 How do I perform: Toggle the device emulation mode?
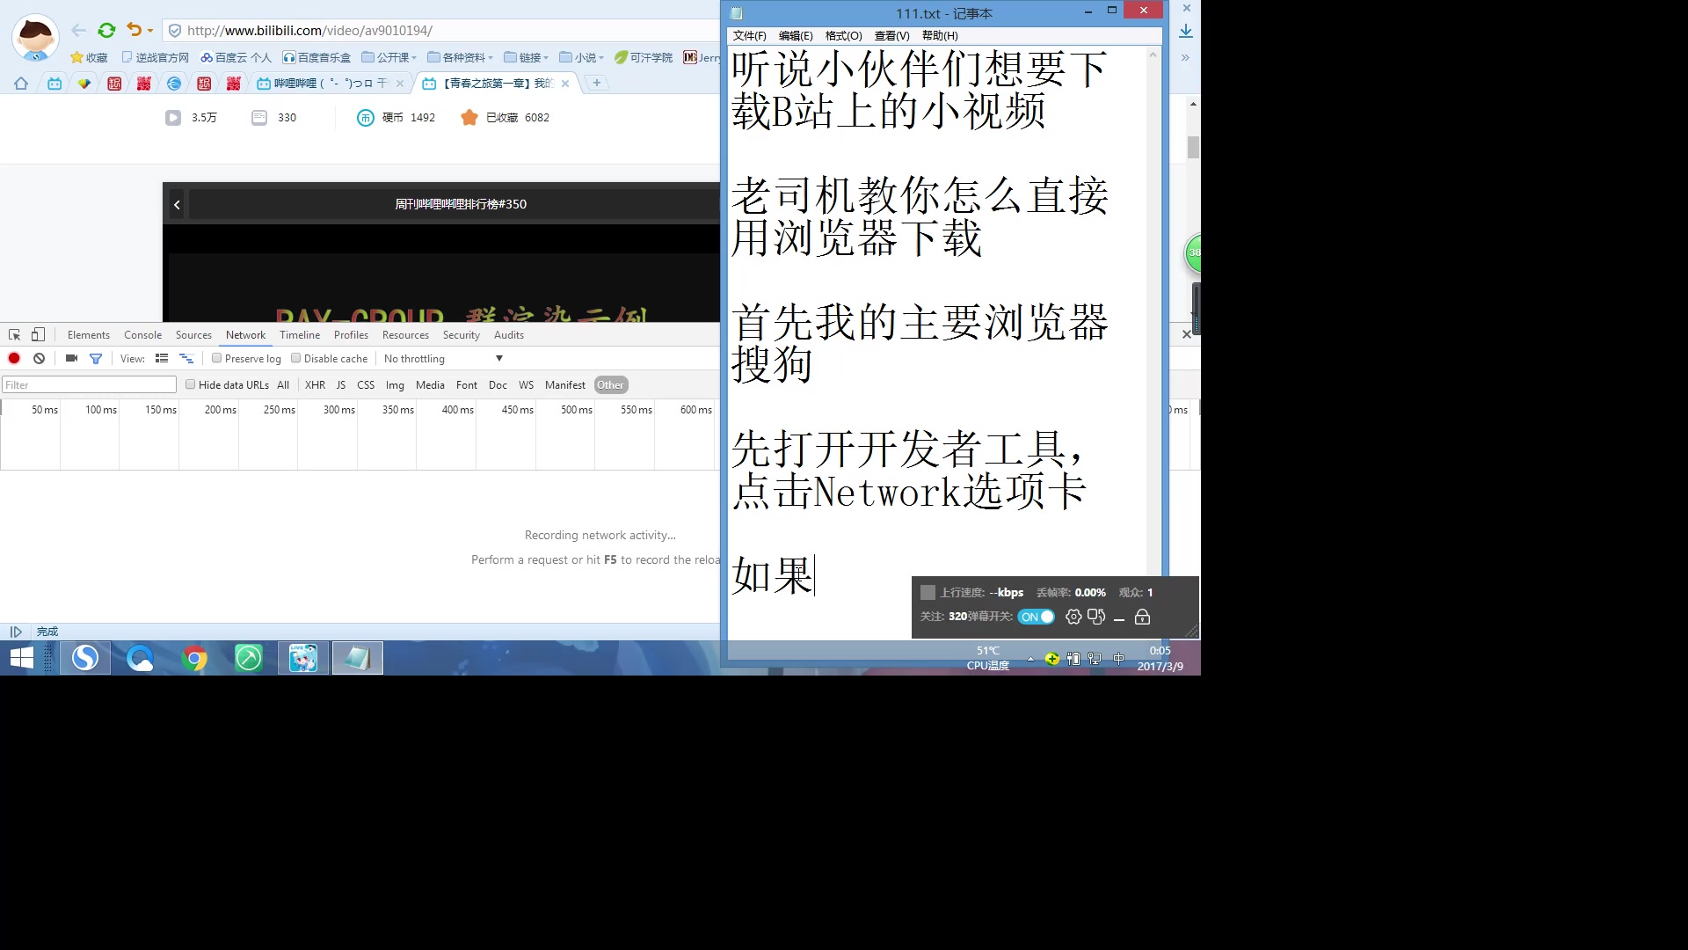click(x=37, y=334)
